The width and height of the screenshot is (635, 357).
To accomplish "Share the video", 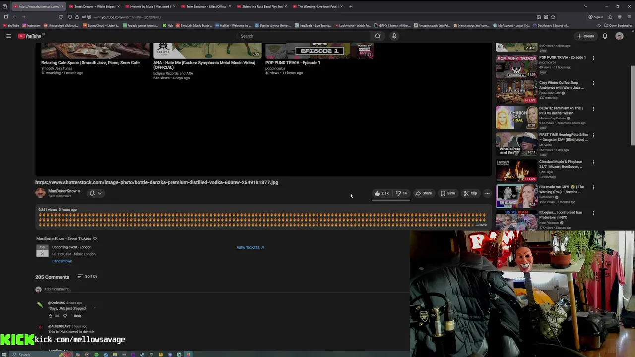I will click(423, 193).
